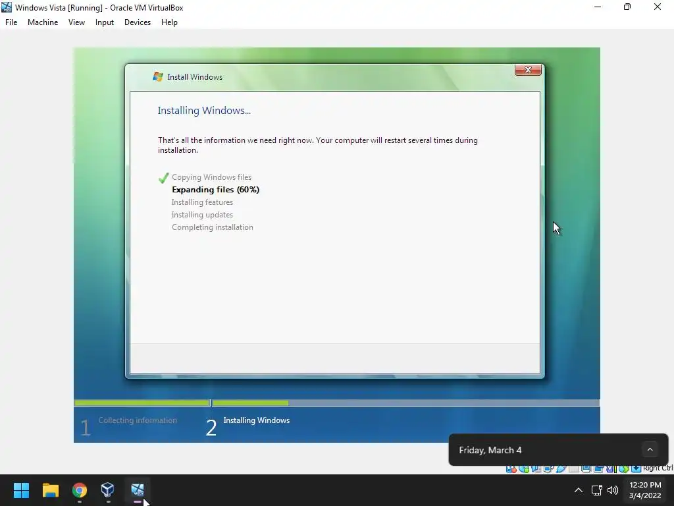Screen dimensions: 674x506
Task: Click the Friday, March 4 date text
Action: 490,450
